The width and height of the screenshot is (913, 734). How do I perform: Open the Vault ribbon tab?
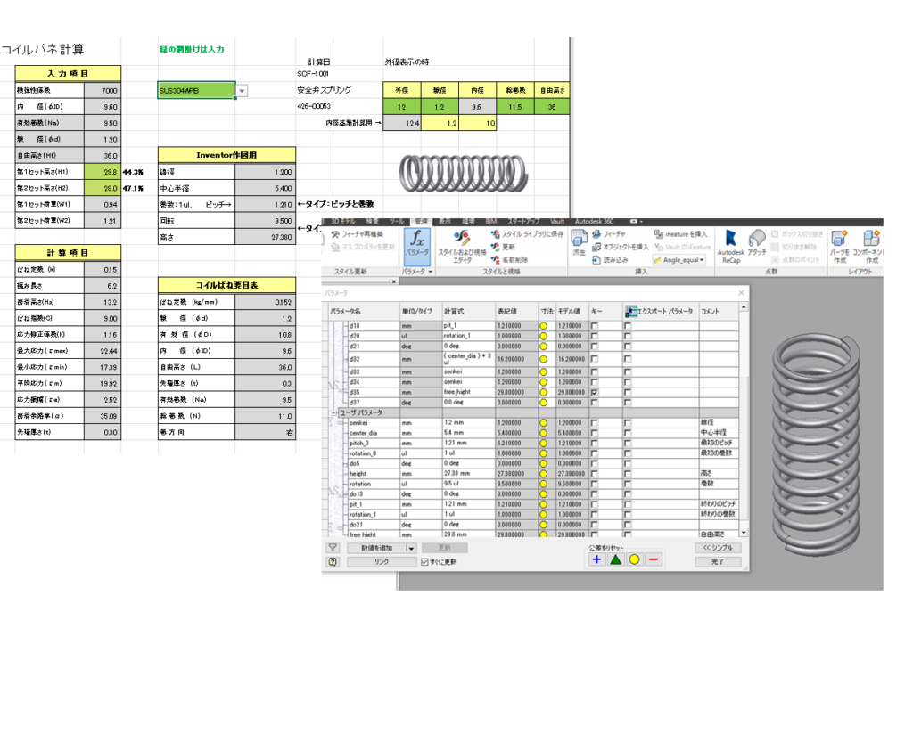click(x=557, y=220)
